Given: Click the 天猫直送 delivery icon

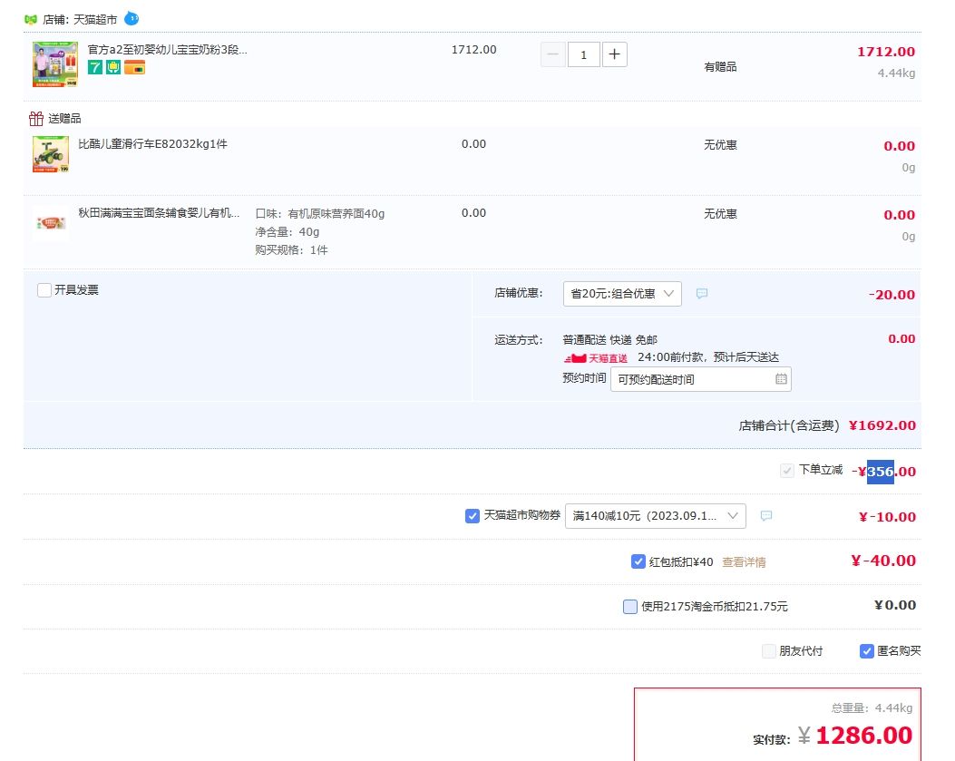Looking at the screenshot, I should click(x=596, y=358).
